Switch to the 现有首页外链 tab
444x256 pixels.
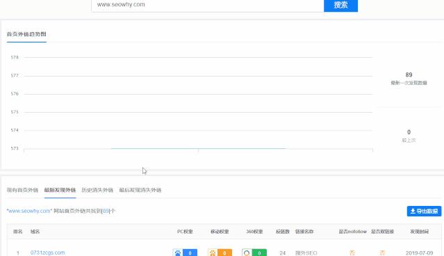[22, 190]
